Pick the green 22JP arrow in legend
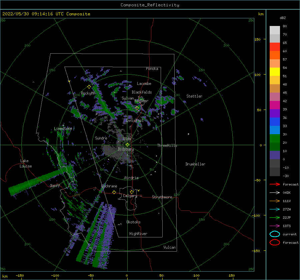 click(275, 217)
